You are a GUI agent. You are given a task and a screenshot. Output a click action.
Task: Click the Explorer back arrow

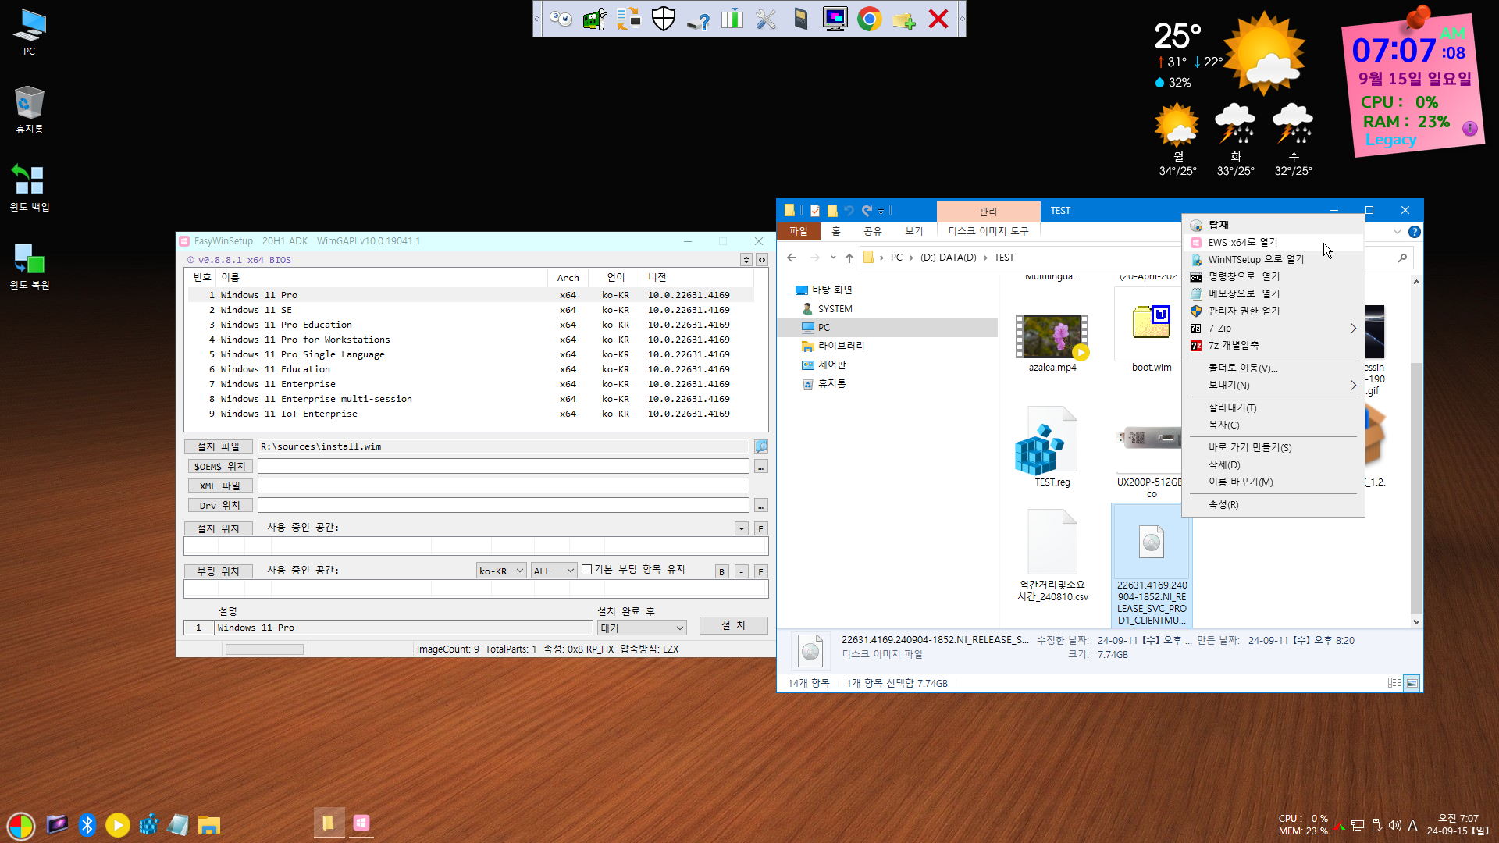792,258
